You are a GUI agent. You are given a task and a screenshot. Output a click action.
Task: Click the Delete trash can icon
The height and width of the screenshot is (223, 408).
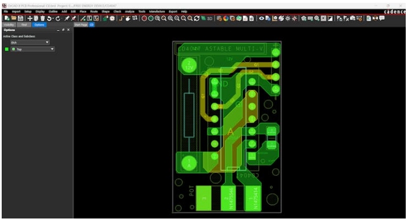(42, 18)
